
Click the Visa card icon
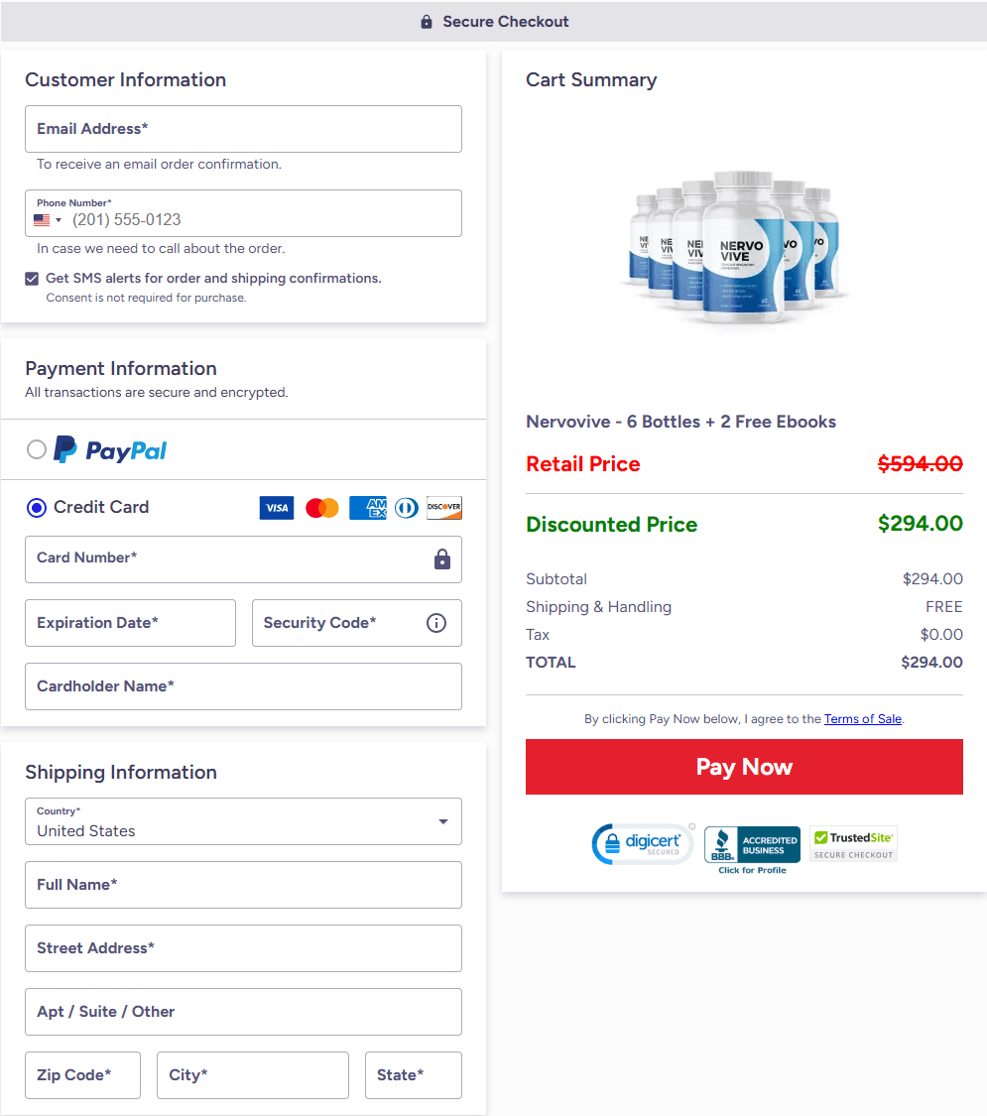tap(277, 507)
